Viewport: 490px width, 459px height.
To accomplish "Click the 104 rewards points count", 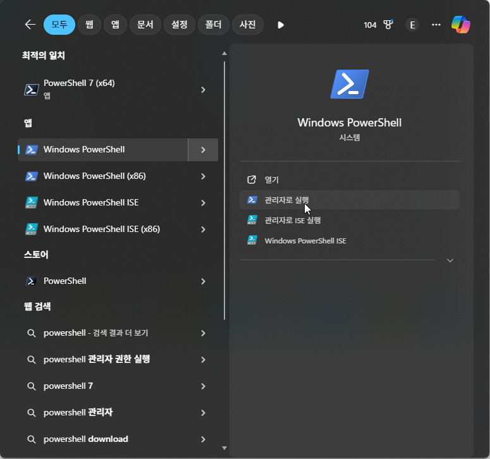I will [370, 25].
